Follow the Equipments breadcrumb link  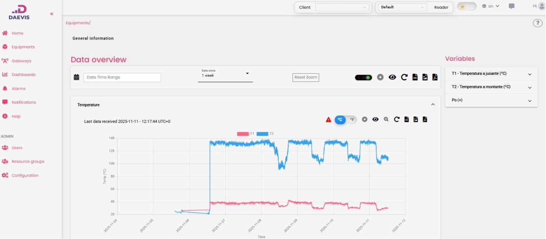[77, 23]
